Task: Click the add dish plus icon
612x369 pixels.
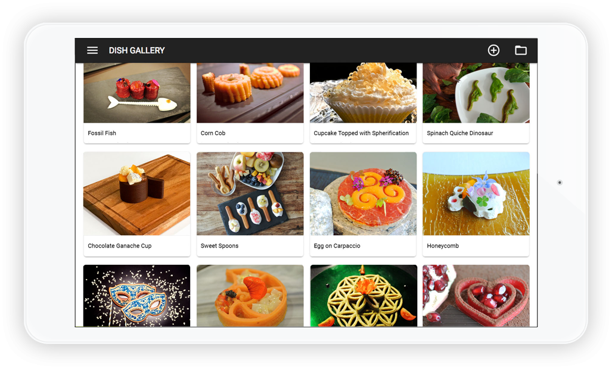Action: [493, 50]
